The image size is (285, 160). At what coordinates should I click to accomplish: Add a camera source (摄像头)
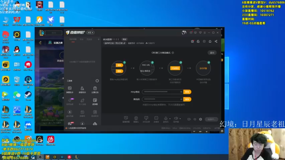(136, 119)
